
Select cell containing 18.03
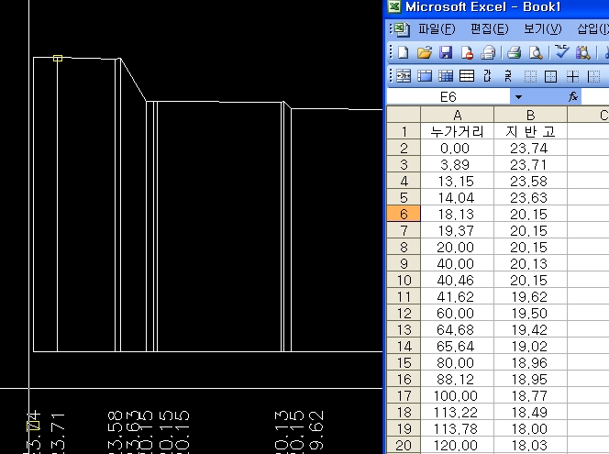point(530,445)
